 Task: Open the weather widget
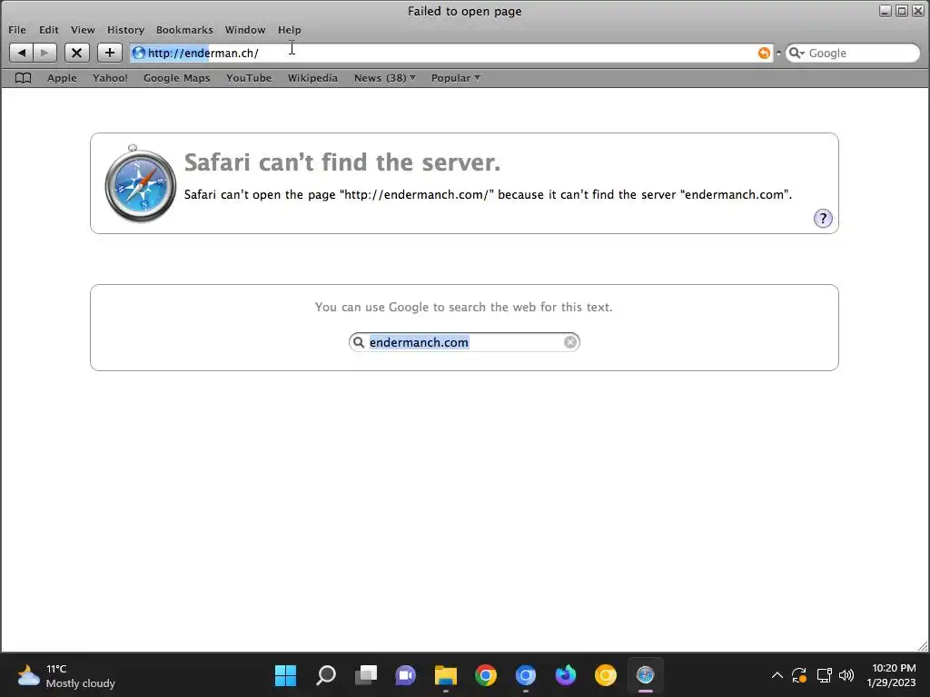click(x=66, y=675)
